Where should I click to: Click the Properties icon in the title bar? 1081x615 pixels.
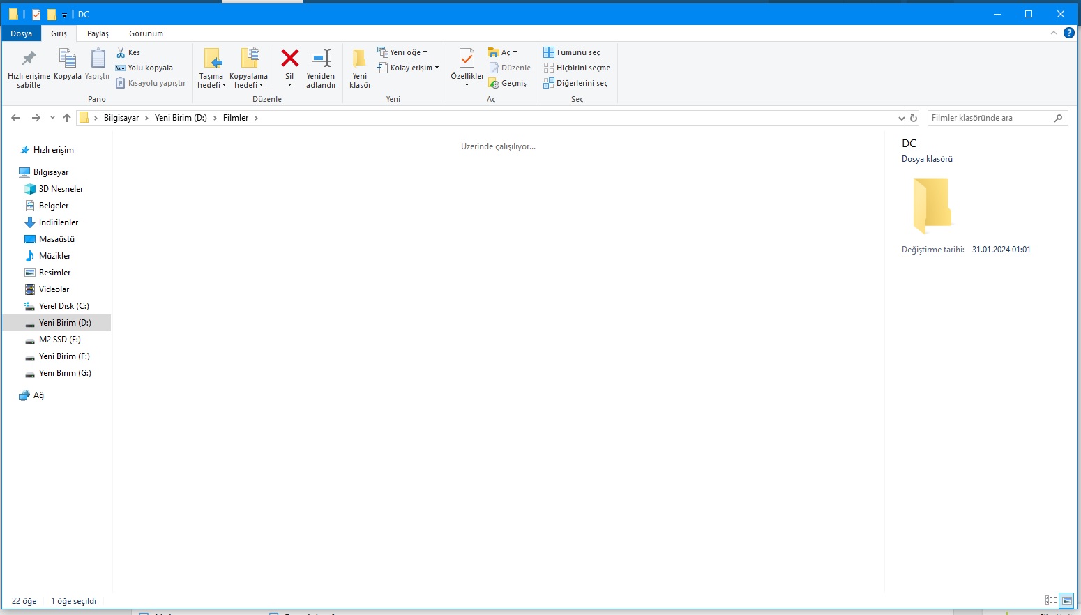click(36, 14)
